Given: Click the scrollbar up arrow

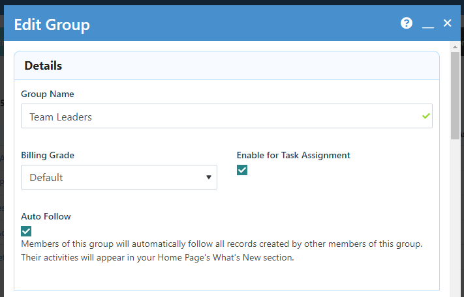Looking at the screenshot, I should (x=455, y=47).
